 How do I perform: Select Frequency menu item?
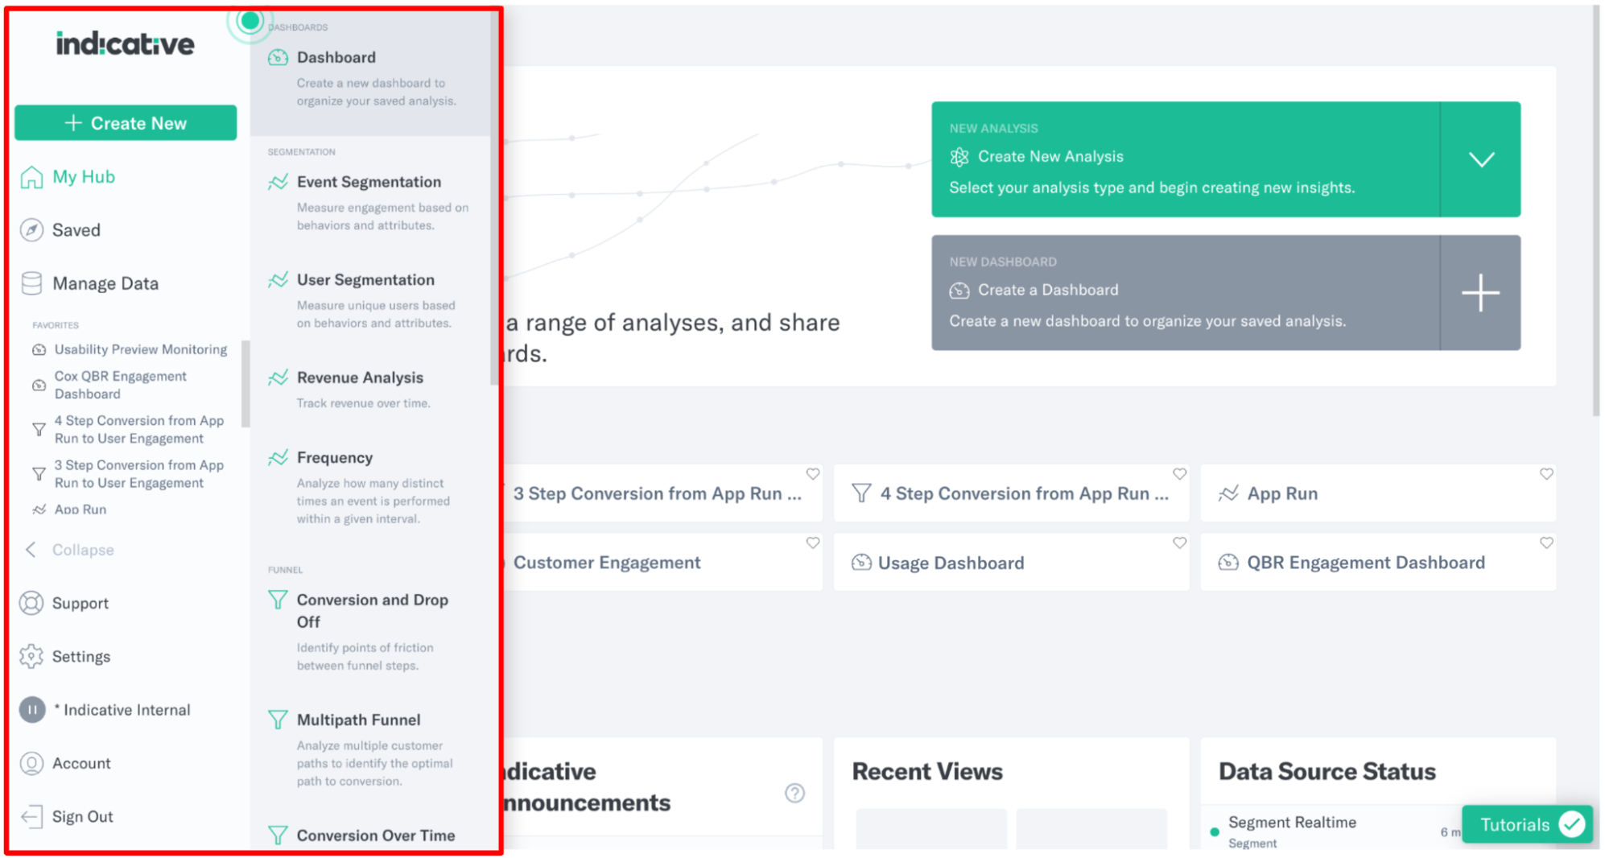[370, 487]
